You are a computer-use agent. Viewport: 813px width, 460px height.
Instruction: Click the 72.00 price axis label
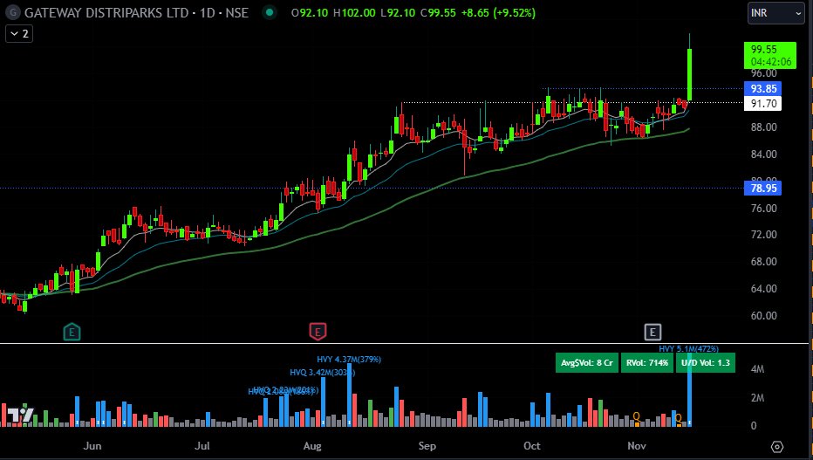click(764, 235)
